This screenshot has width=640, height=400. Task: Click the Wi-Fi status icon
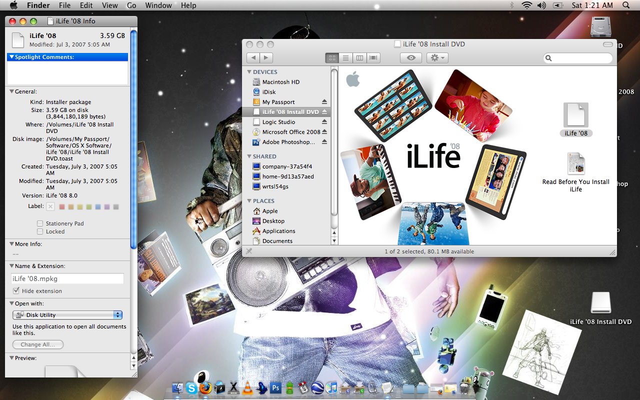tap(526, 5)
